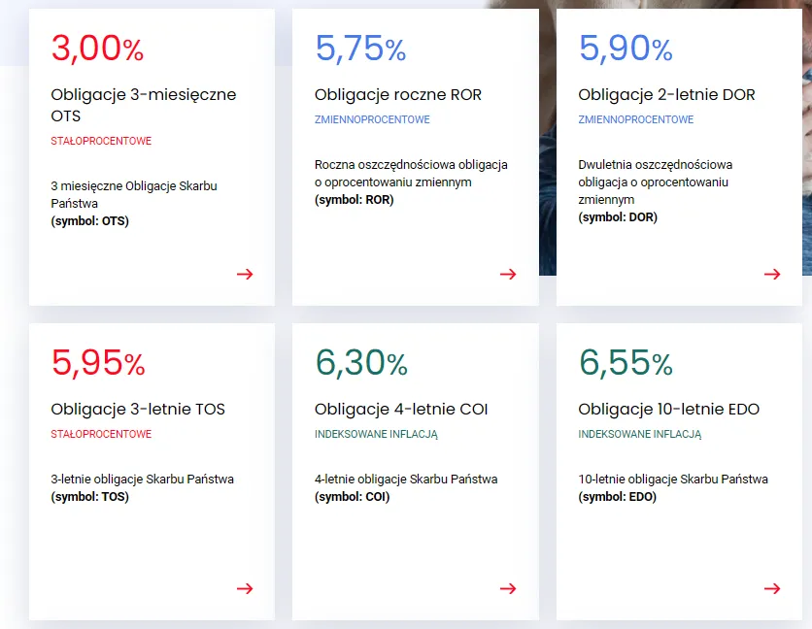812x629 pixels.
Task: Click the 6,30% interest rate figure
Action: (x=360, y=363)
